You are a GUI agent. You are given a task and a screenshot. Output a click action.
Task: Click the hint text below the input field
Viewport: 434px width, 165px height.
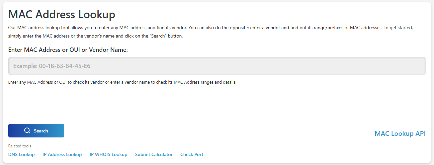point(122,82)
